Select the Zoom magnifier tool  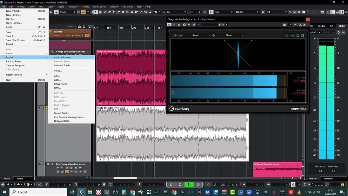pyautogui.click(x=127, y=12)
